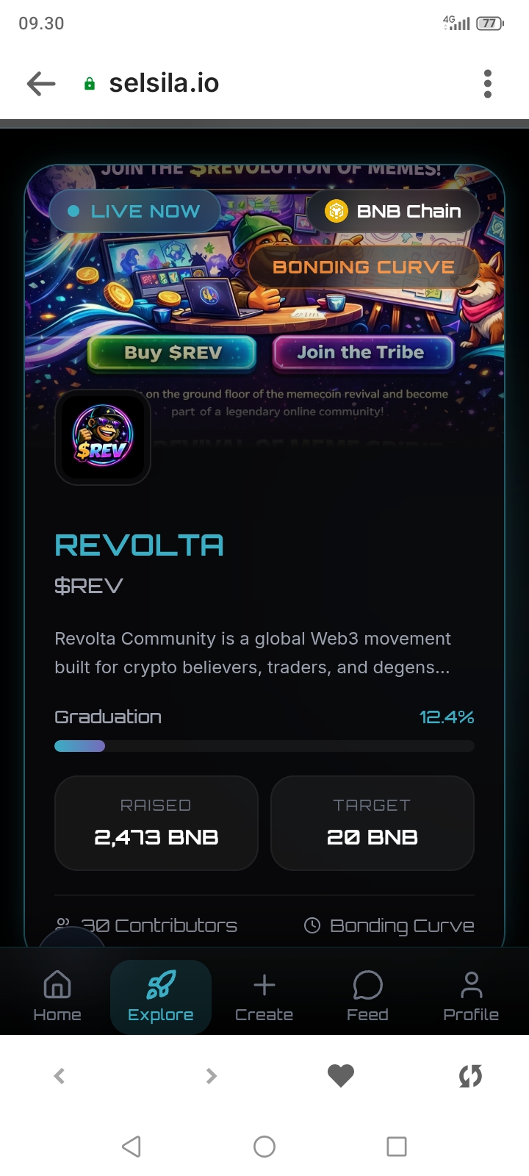Image resolution: width=529 pixels, height=1176 pixels.
Task: Select the BONDING CURVE label badge
Action: point(364,267)
